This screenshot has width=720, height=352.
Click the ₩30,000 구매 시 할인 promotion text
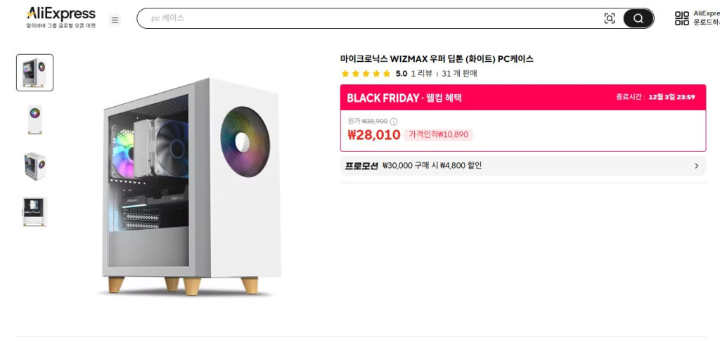(432, 166)
